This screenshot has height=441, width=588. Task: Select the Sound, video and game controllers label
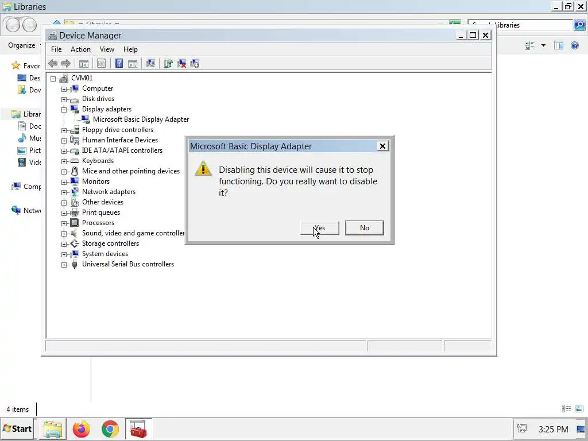tap(133, 233)
